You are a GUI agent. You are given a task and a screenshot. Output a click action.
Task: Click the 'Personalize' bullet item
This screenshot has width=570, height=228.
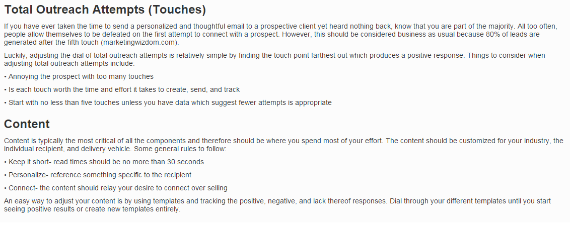(x=98, y=175)
